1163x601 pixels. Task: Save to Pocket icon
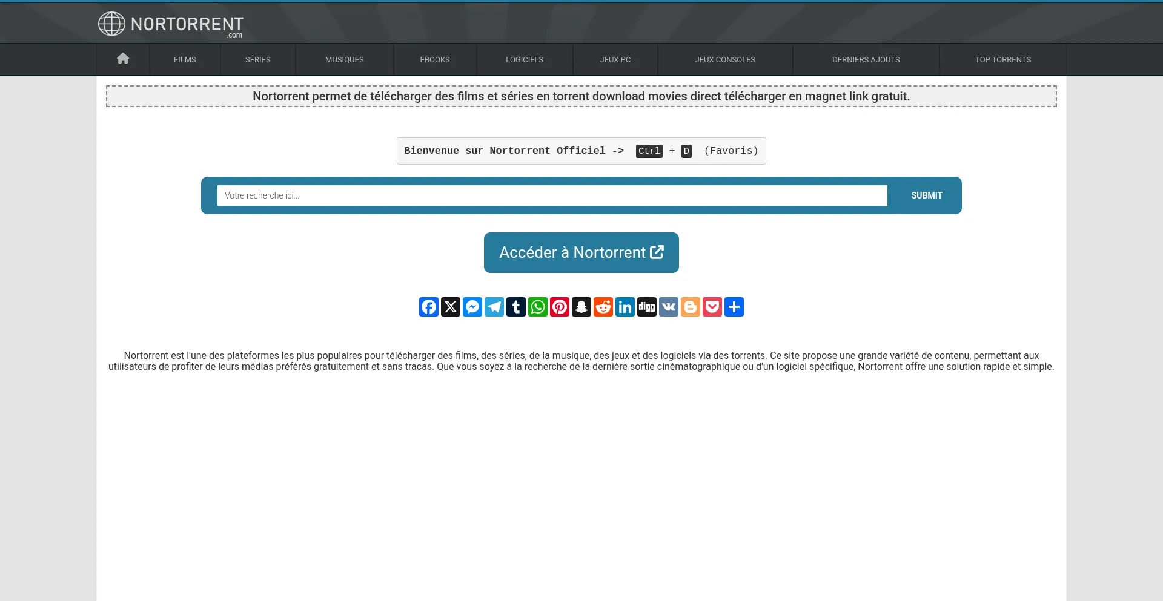pyautogui.click(x=712, y=307)
